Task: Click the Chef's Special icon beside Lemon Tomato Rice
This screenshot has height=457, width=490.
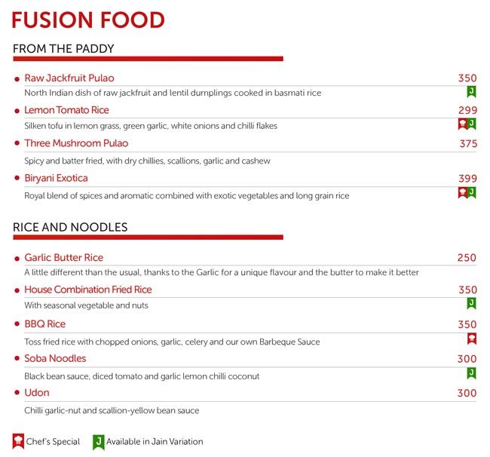Action: click(461, 124)
